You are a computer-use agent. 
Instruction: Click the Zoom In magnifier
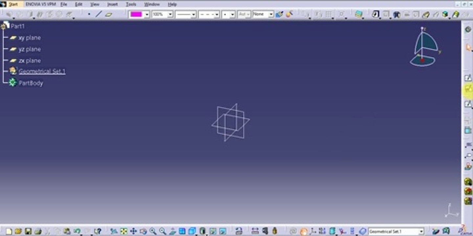coord(153,231)
